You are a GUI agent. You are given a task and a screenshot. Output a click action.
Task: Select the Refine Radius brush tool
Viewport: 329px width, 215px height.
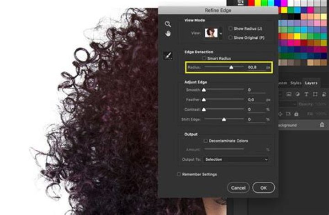pyautogui.click(x=168, y=56)
